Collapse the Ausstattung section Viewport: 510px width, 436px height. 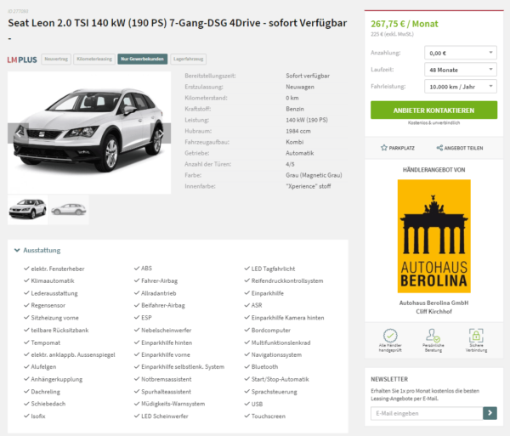37,250
